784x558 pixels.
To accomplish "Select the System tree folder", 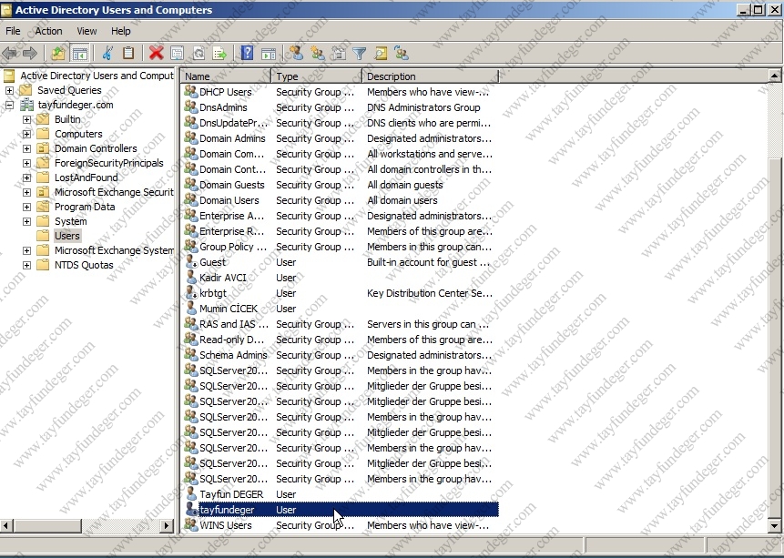I will point(70,221).
